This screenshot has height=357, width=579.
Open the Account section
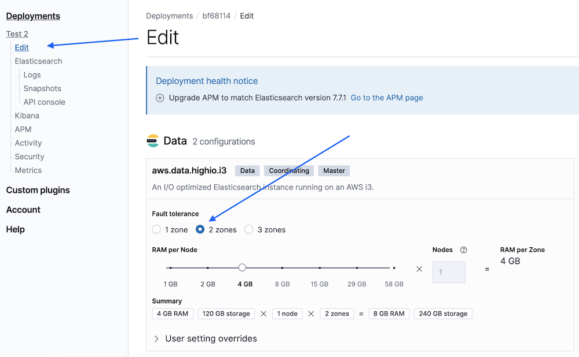coord(23,210)
